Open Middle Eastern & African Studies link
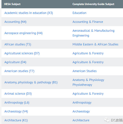Viewport: 123px width, 124px height. (x=96, y=44)
